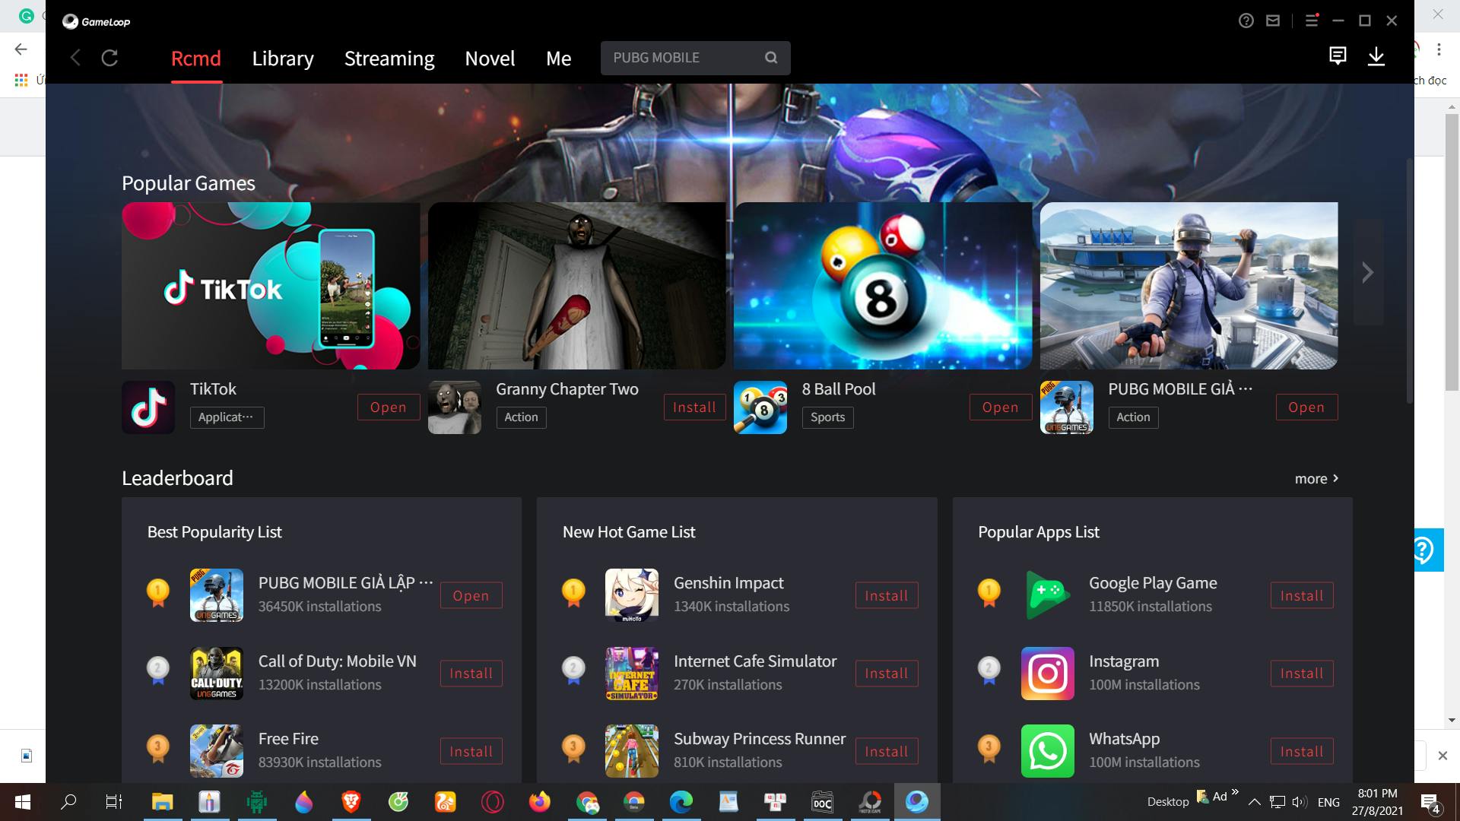
Task: Expand taskbar toolbar double chevron
Action: [x=1235, y=791]
